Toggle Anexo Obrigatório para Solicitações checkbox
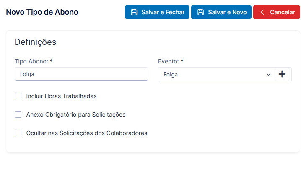The image size is (301, 172). coord(18,115)
